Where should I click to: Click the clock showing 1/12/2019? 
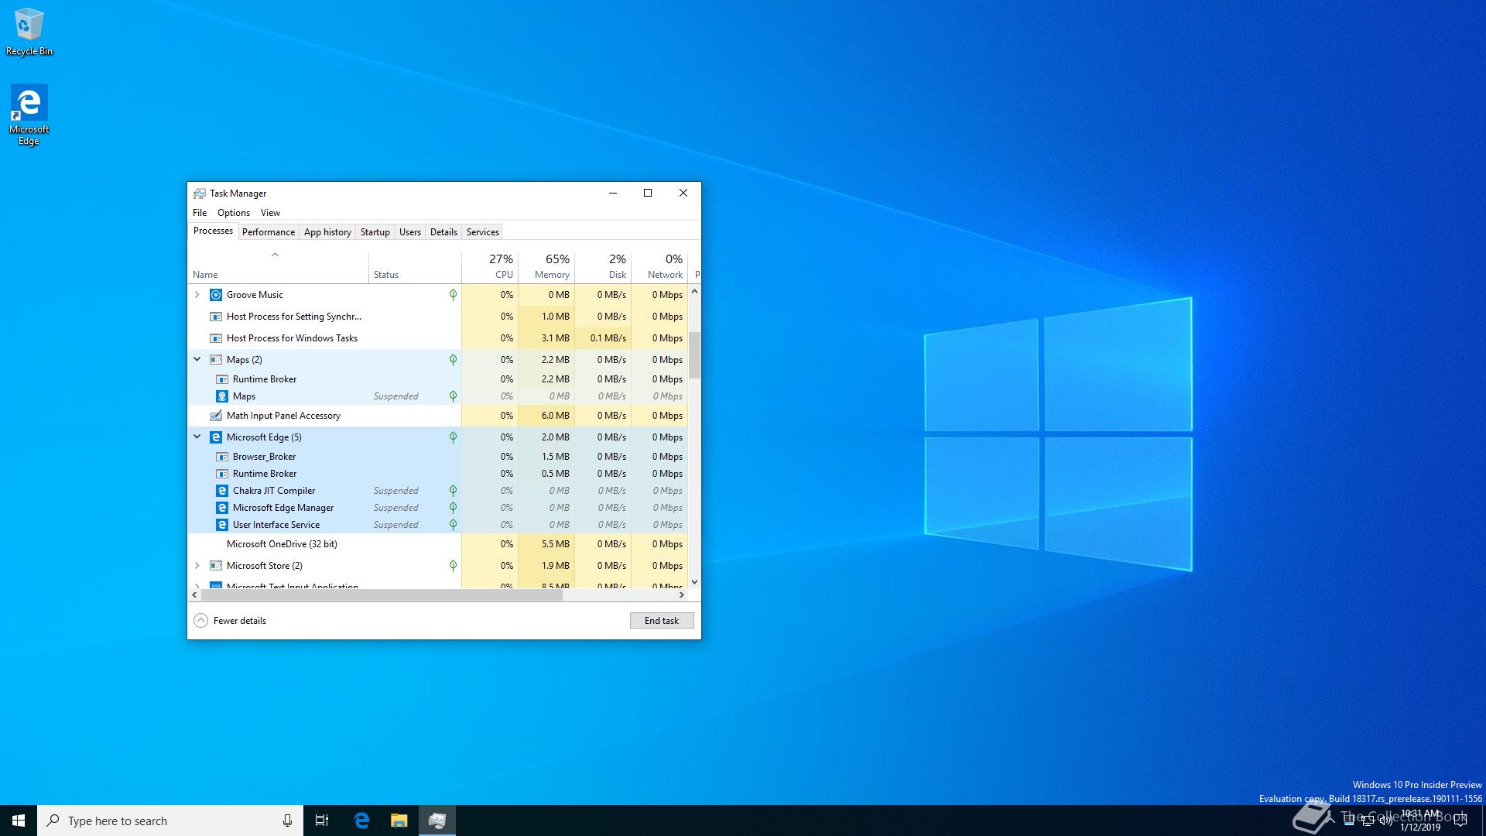1420,821
